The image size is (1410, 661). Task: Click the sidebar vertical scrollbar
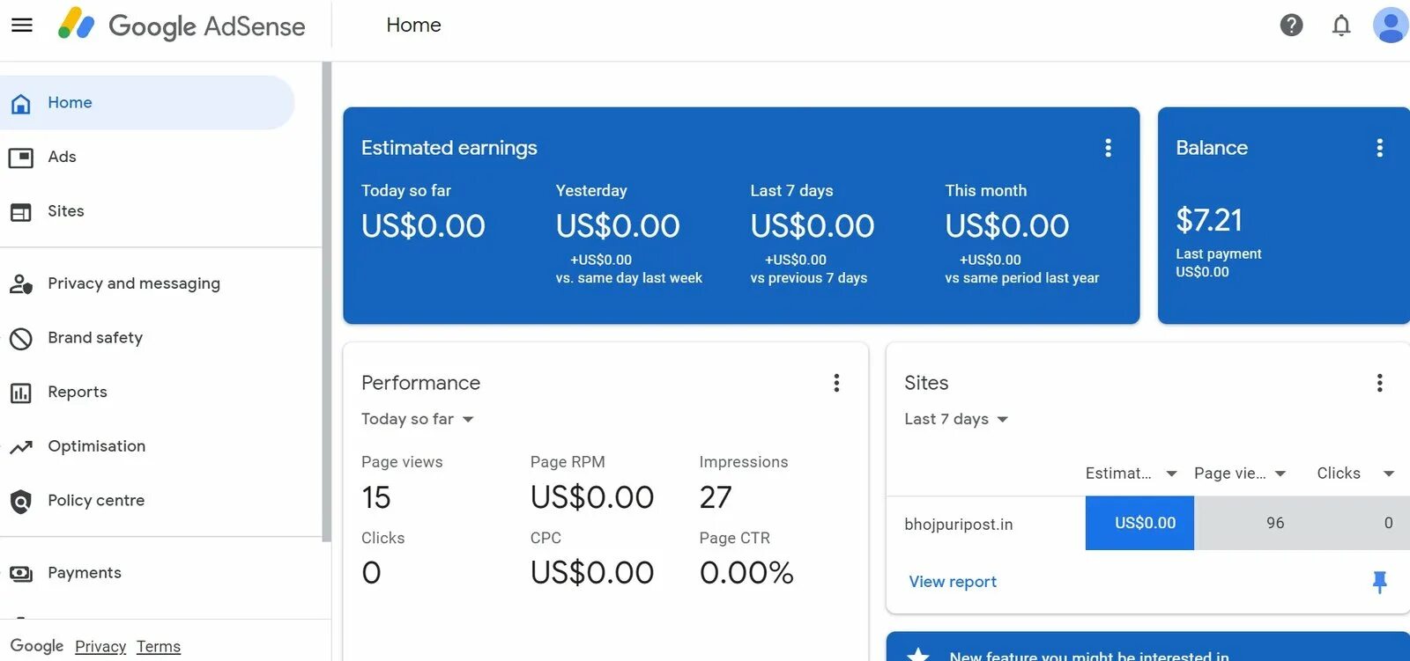click(327, 299)
